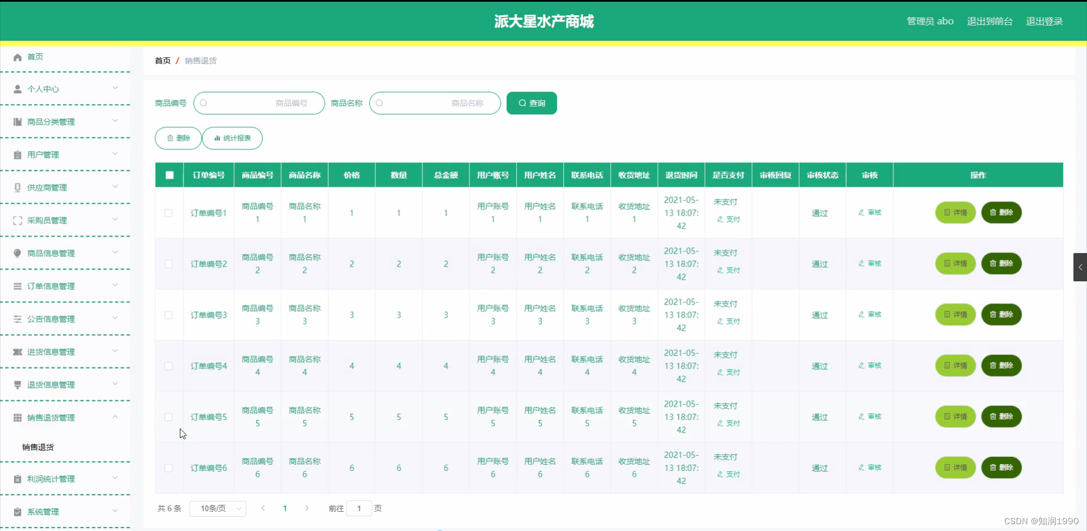Screen dimensions: 1087x531
Task: Open 详情 for 订单编号3
Action: (955, 314)
